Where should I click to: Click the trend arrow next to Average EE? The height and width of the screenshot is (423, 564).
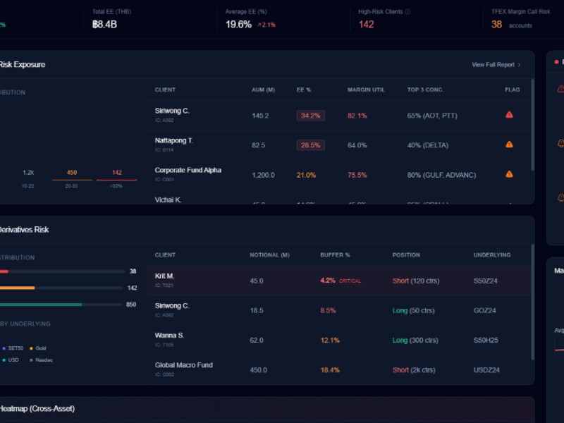(259, 25)
